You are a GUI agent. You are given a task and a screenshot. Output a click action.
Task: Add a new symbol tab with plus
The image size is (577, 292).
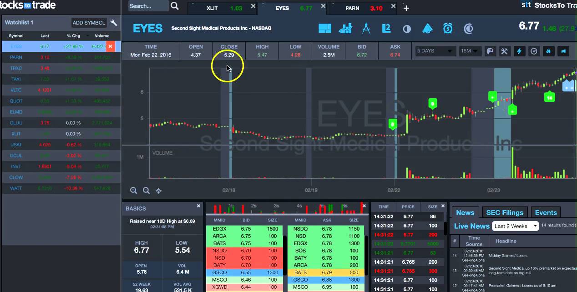point(406,8)
